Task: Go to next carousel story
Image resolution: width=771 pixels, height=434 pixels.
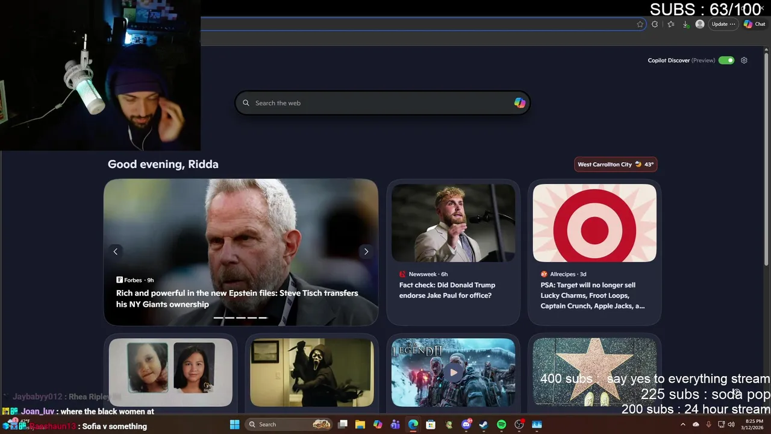Action: click(366, 251)
